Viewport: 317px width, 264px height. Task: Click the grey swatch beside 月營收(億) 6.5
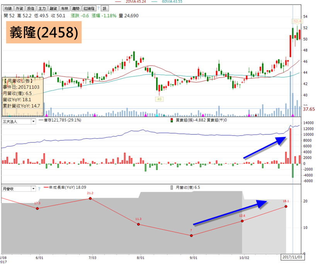point(172,187)
